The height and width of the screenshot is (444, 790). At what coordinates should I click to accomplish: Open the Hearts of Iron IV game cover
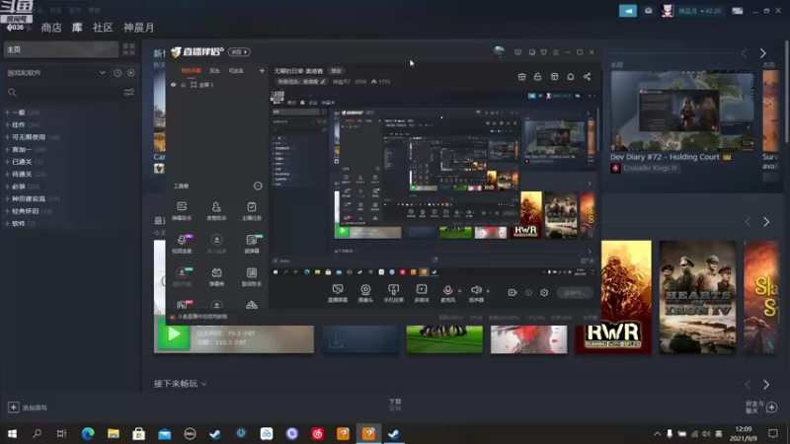tap(698, 297)
